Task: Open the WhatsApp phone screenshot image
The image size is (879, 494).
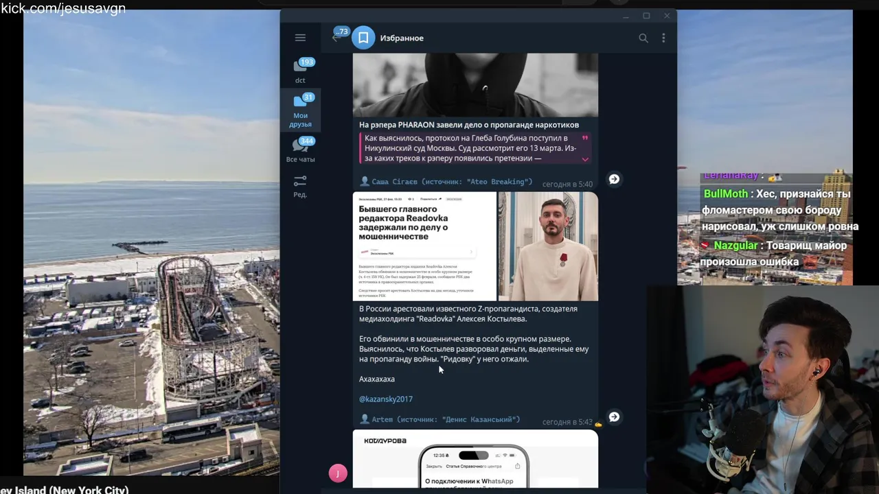Action: (475, 458)
